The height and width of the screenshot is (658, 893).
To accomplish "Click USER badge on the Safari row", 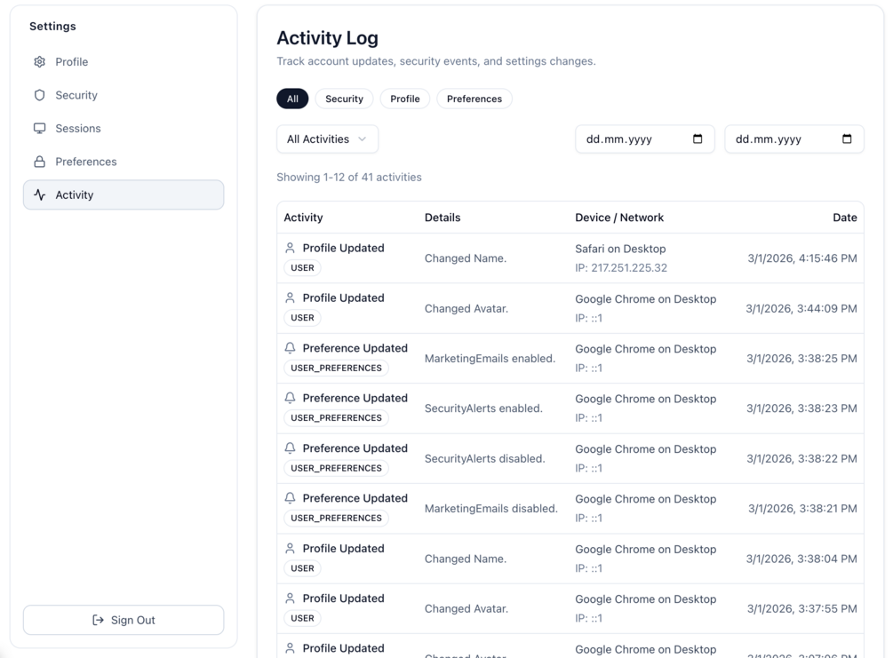I will pos(302,267).
